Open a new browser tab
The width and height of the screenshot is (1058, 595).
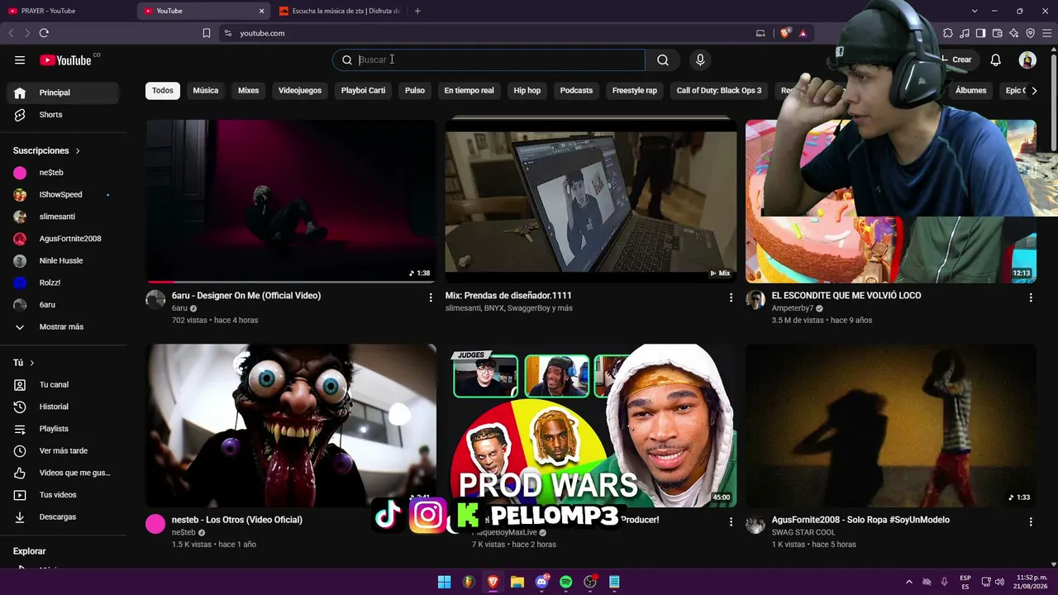(x=417, y=11)
